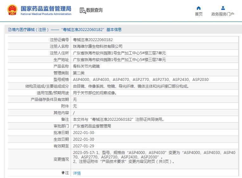Click 无 in 产品储存条件及有效期 row
Screen dimensions: 242x178
click(x=75, y=99)
